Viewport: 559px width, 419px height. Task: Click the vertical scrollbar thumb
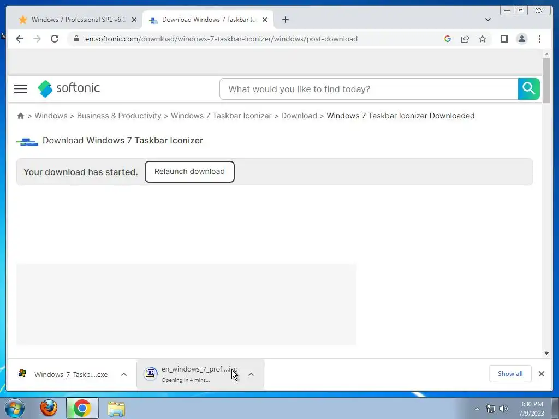[546, 81]
